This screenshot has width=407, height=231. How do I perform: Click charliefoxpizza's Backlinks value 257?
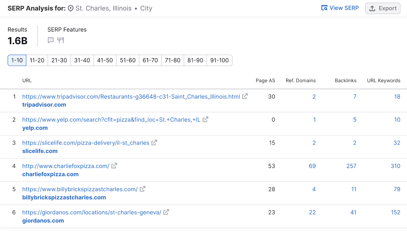351,166
